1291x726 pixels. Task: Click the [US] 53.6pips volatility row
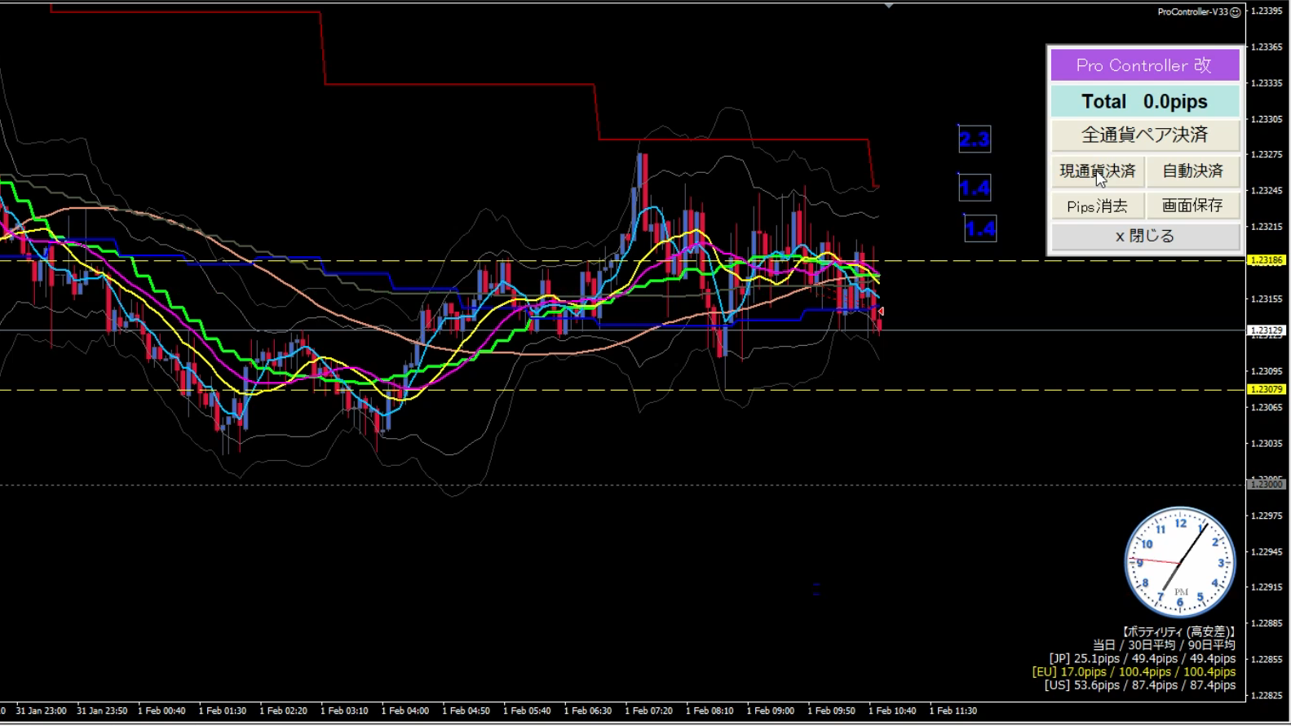[x=1139, y=685]
